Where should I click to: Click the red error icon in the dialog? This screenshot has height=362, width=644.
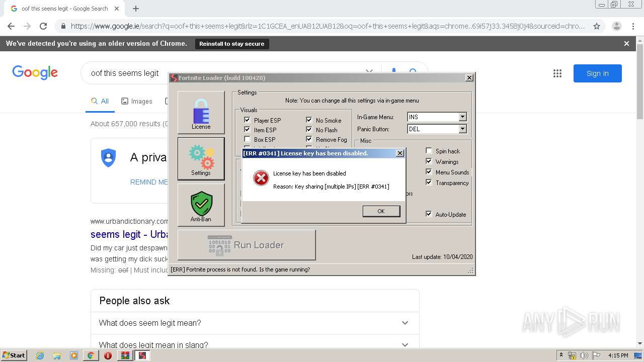[x=261, y=178]
